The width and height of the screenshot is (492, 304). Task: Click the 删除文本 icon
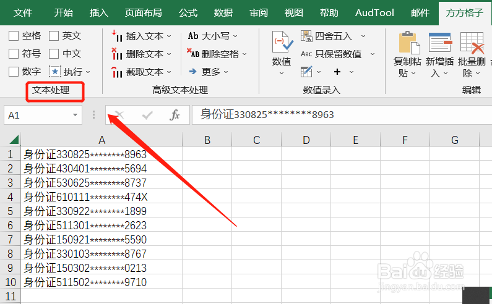(x=117, y=54)
